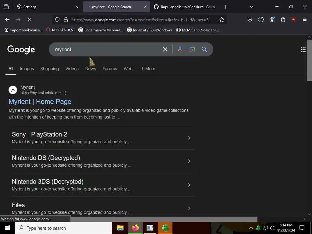Open Nintendo 3DS (Decrypted) sitelink

48,182
